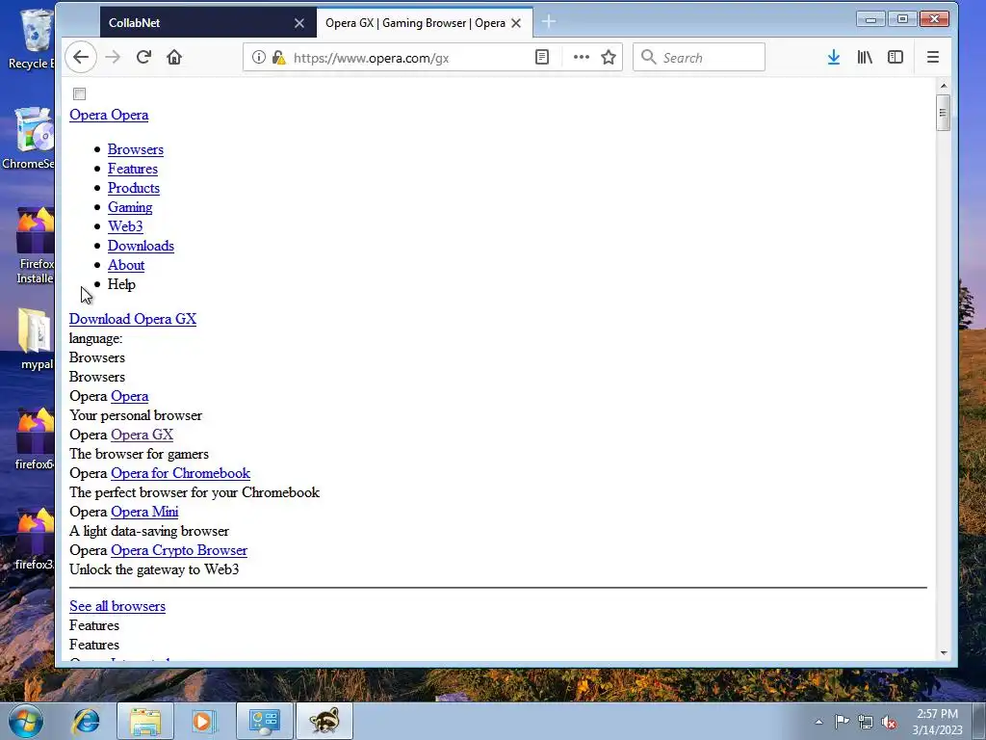
Task: Click 'Unlock the gateway to Web3' text
Action: click(x=154, y=569)
